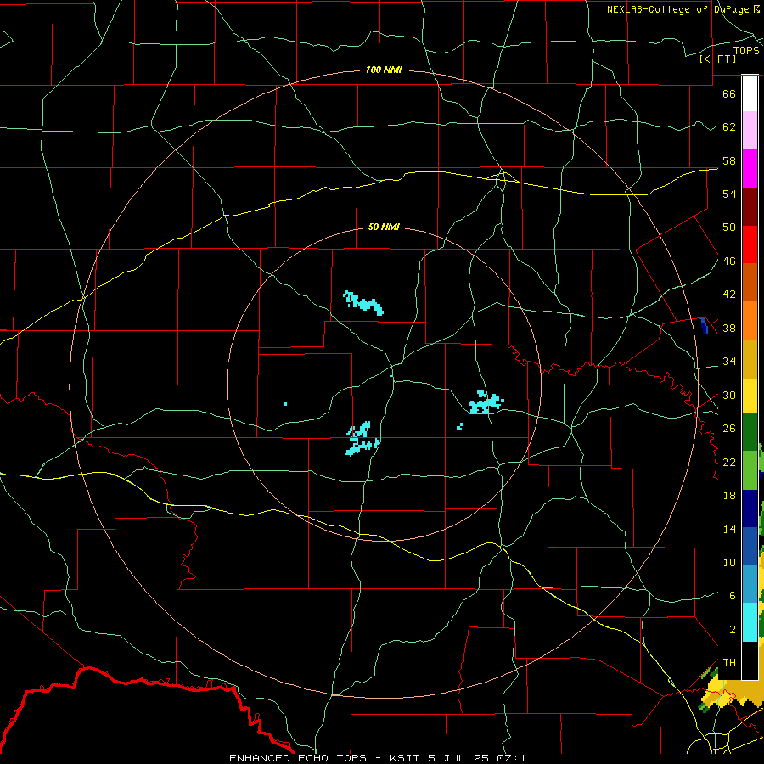
Task: Click the dark green legend band
Action: pyautogui.click(x=750, y=432)
